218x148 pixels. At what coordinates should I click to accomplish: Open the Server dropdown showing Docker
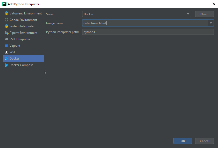click(x=137, y=14)
